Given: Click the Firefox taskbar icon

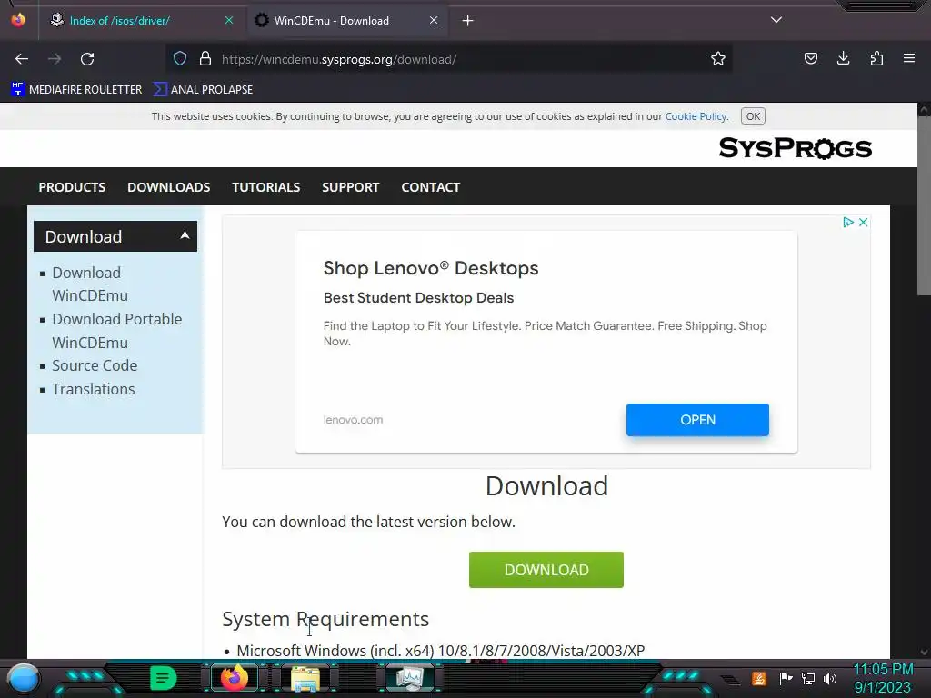Looking at the screenshot, I should tap(235, 678).
